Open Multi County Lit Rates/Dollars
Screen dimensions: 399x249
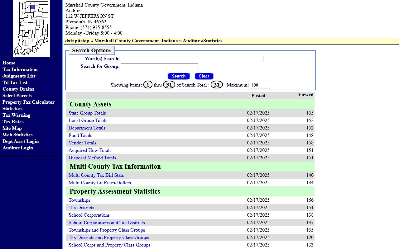point(100,183)
